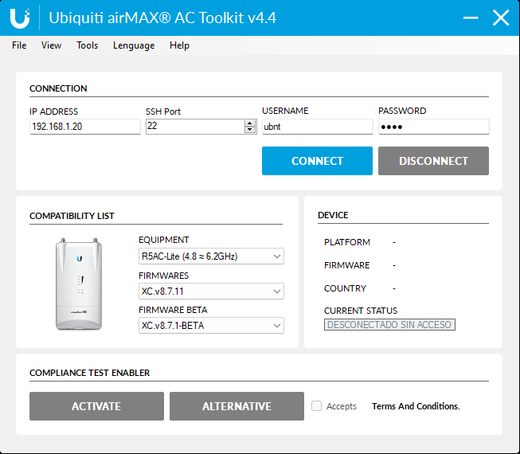Close the airMAX AC Toolkit window

(501, 18)
